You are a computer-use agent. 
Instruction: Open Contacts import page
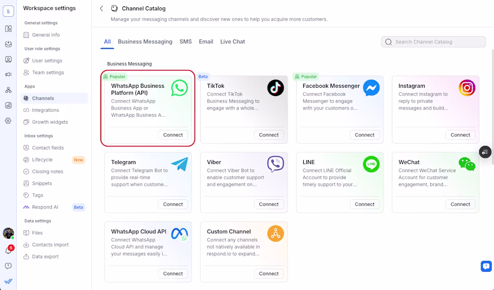[x=54, y=245]
